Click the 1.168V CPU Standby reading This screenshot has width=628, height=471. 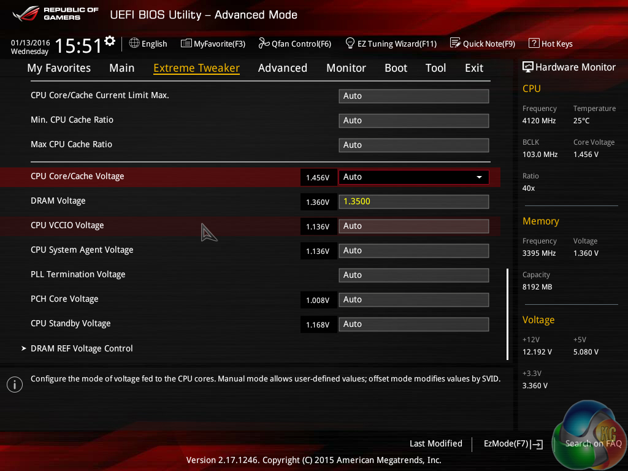click(318, 324)
